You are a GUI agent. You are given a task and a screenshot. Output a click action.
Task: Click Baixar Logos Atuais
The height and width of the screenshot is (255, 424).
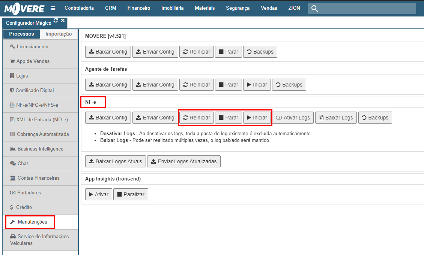116,161
